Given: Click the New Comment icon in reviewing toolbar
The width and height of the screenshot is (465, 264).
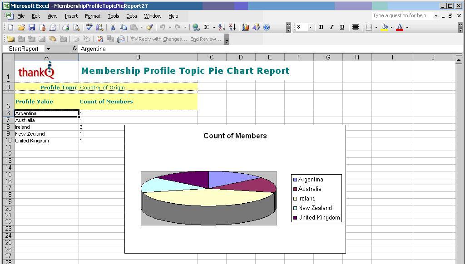Looking at the screenshot, I should coord(11,39).
